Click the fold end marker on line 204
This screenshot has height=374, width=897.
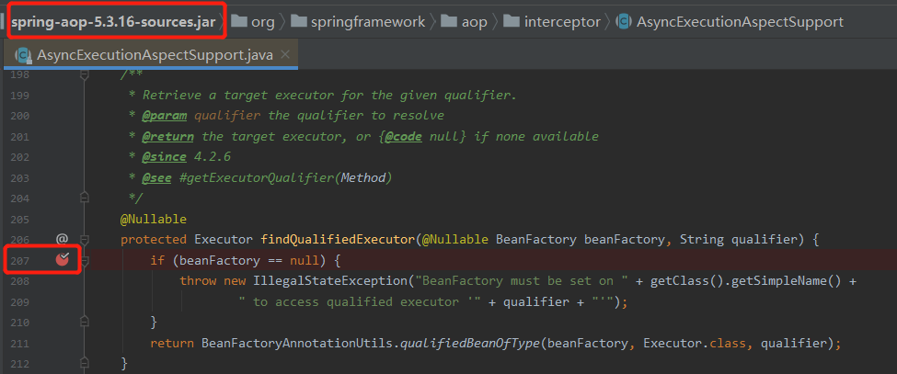click(x=84, y=198)
